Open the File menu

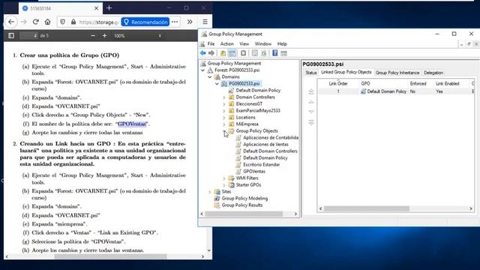[x=211, y=43]
